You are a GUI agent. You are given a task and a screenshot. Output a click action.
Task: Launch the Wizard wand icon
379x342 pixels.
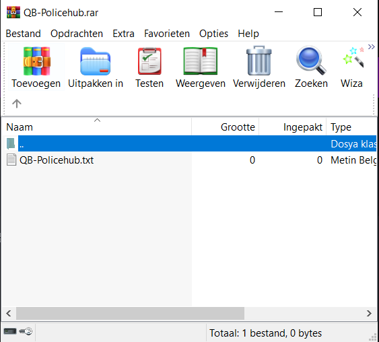[353, 57]
